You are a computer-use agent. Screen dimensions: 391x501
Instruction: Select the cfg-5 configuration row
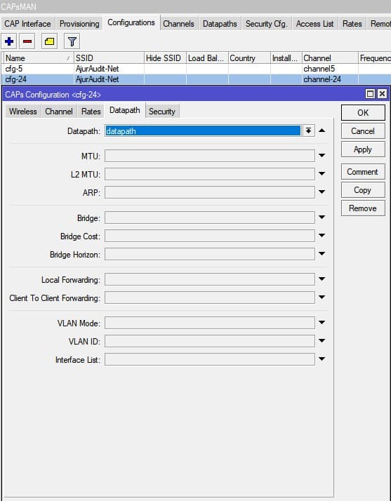196,69
